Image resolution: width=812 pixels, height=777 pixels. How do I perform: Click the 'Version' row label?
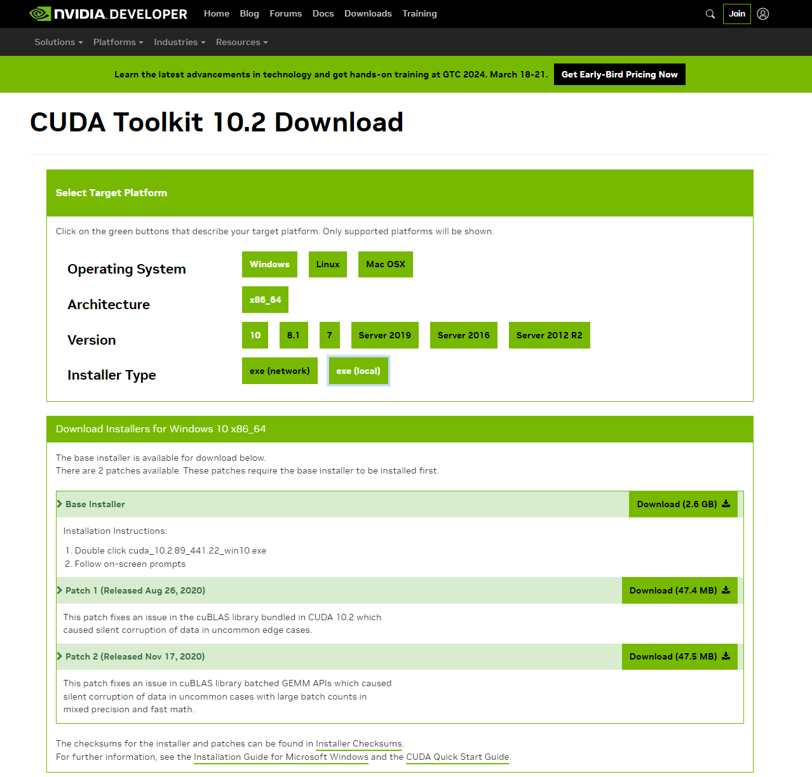coord(91,340)
